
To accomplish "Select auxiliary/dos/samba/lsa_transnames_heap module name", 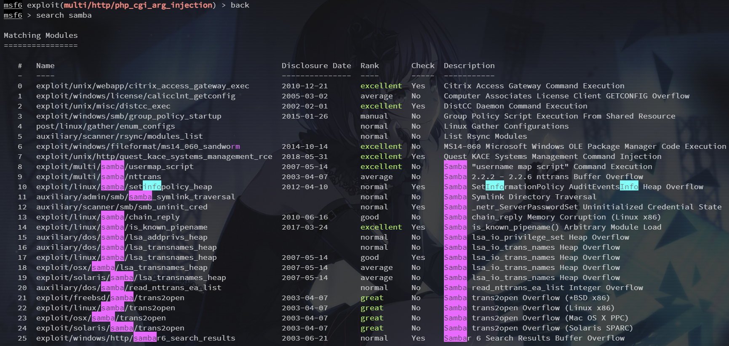I will 126,247.
